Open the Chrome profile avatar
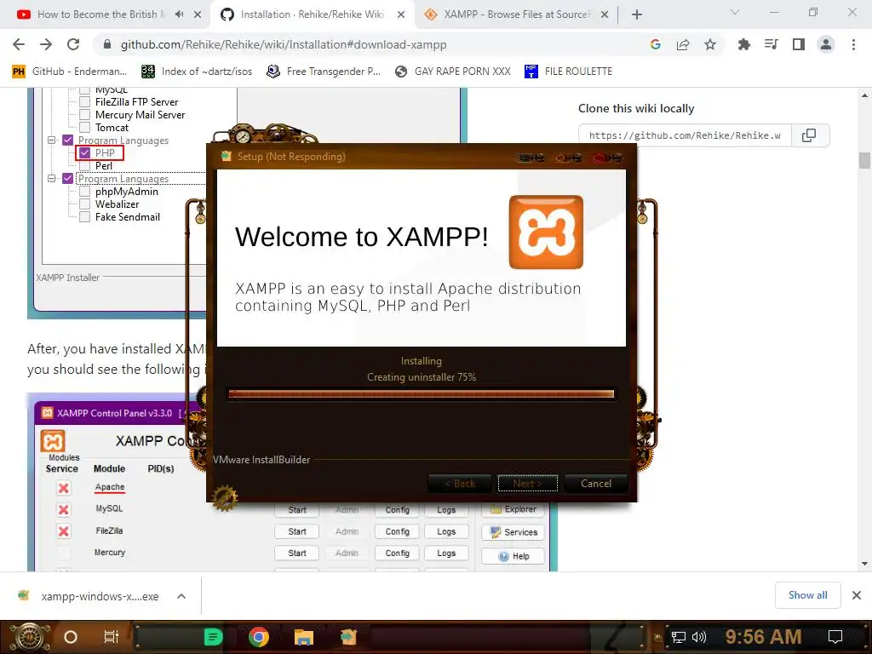872x654 pixels. (826, 44)
